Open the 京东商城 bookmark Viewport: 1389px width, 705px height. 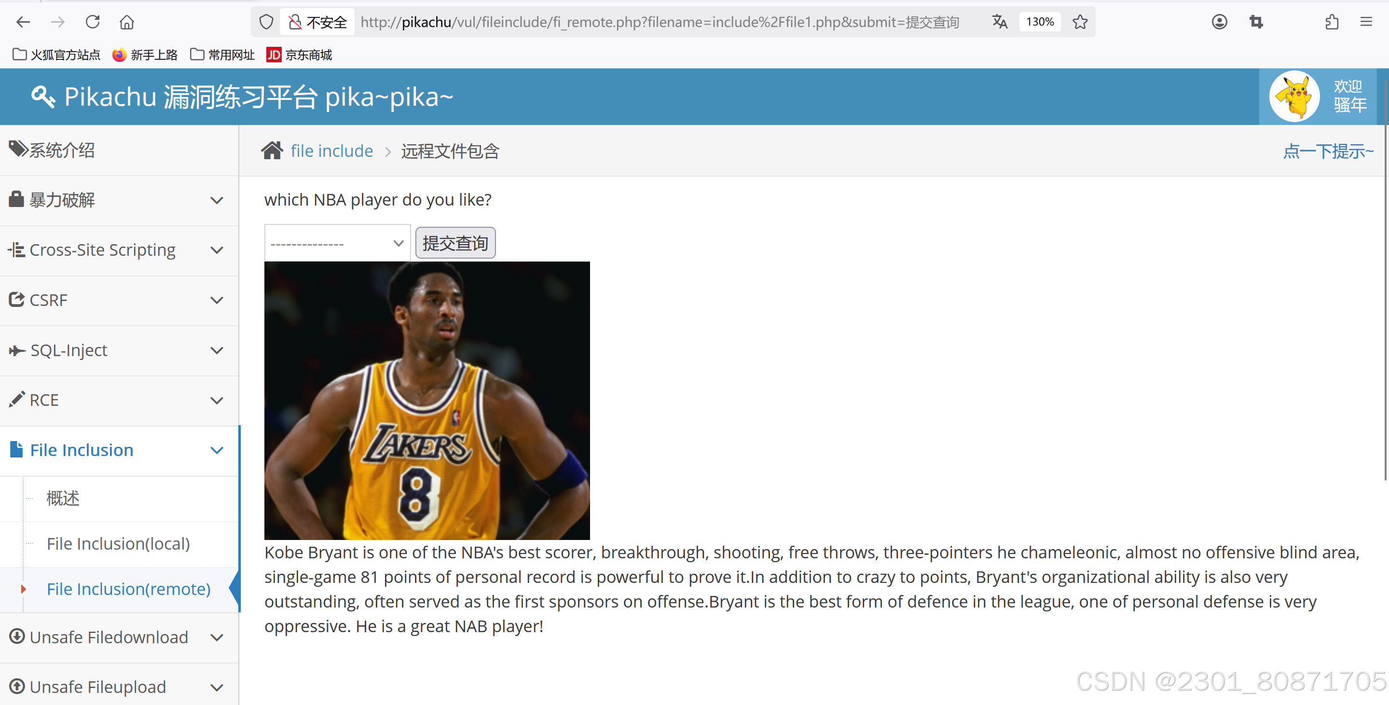coord(299,55)
